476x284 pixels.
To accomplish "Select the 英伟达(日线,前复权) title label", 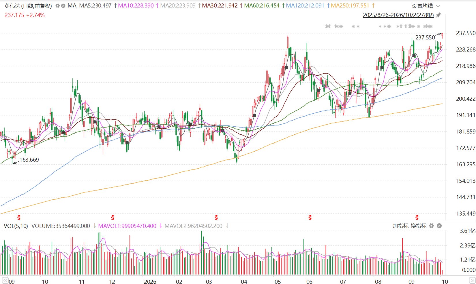I will pyautogui.click(x=28, y=6).
